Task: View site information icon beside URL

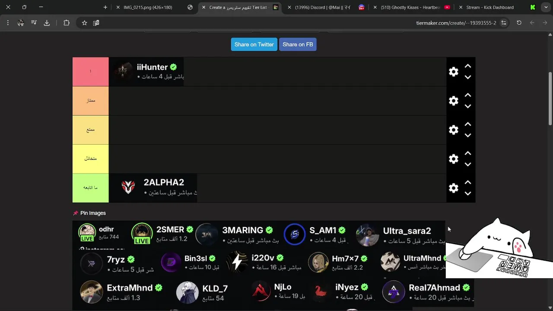Action: pyautogui.click(x=504, y=23)
